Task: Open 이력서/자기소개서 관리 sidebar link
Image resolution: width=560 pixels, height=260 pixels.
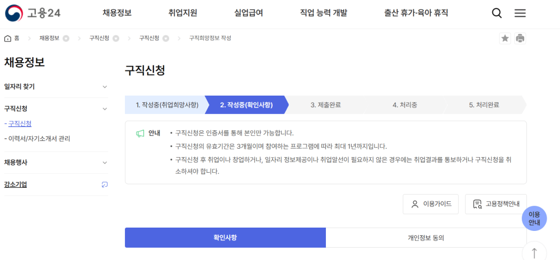Action: (39, 139)
